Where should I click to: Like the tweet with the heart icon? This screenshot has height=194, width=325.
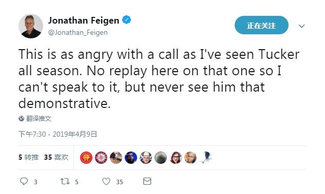[x=106, y=181]
